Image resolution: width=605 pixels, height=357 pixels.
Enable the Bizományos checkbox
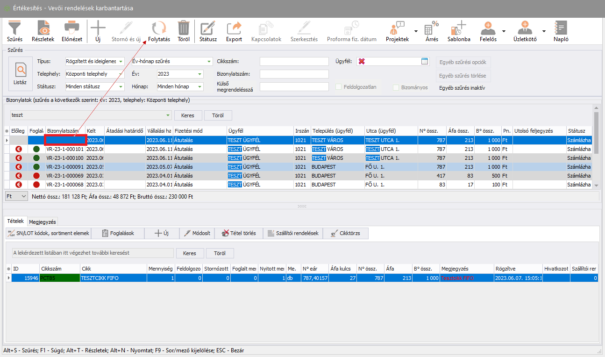click(x=396, y=87)
